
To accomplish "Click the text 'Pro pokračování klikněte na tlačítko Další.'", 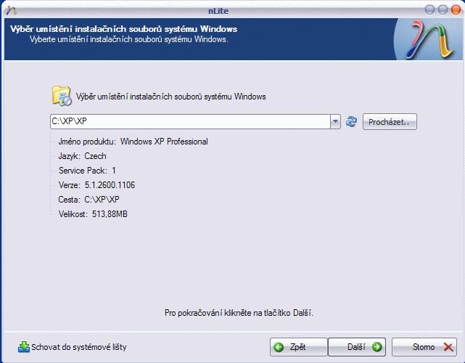I will (x=239, y=313).
